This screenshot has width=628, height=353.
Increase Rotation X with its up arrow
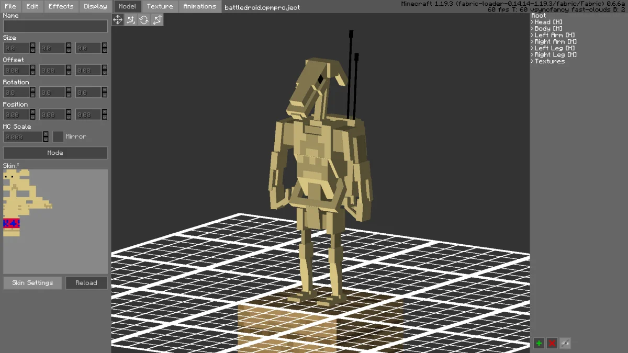tap(32, 89)
